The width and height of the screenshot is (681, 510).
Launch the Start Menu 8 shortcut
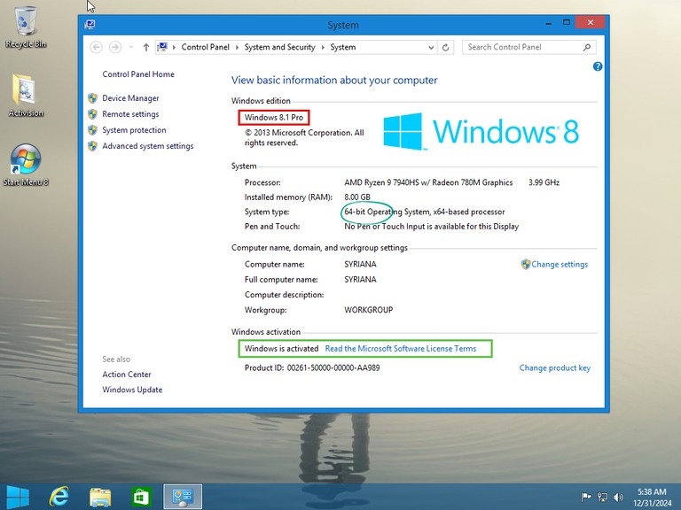26,166
